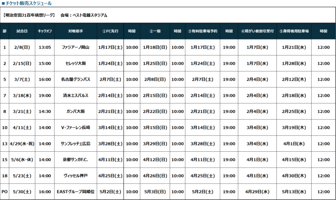Select the 試合日 column header
Image resolution: width=336 pixels, height=200 pixels.
click(22, 31)
